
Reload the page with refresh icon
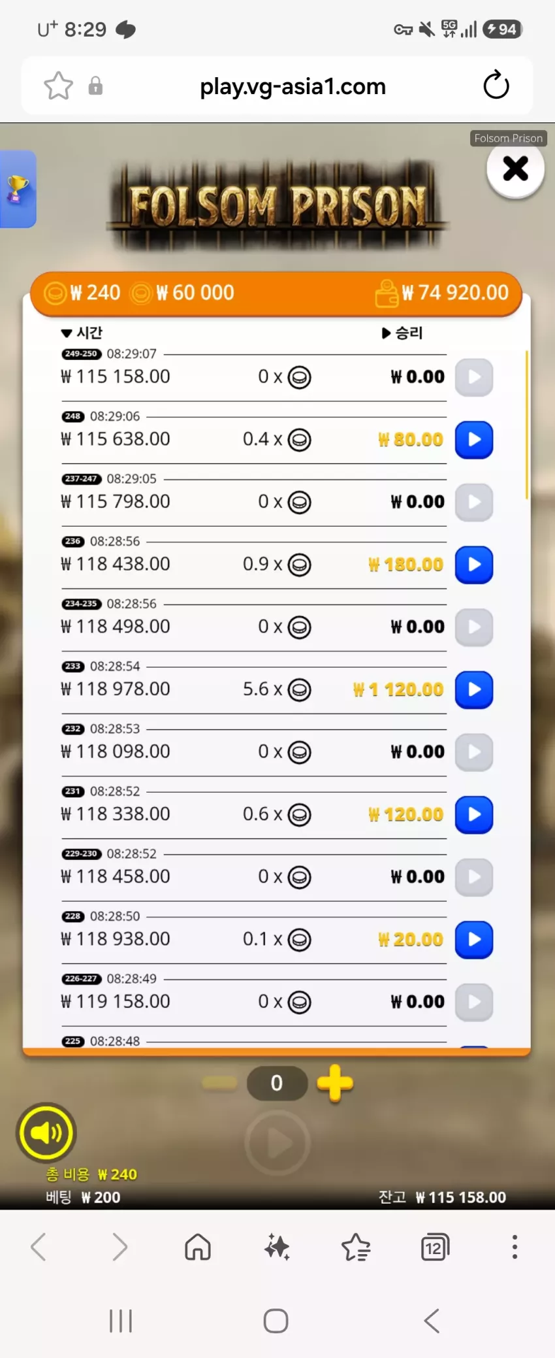(x=496, y=86)
